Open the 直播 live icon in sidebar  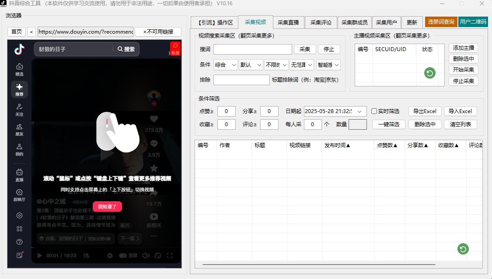coord(19,175)
